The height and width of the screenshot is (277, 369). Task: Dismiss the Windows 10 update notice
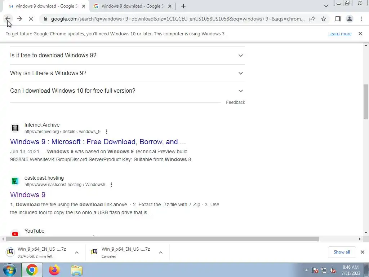click(x=360, y=34)
